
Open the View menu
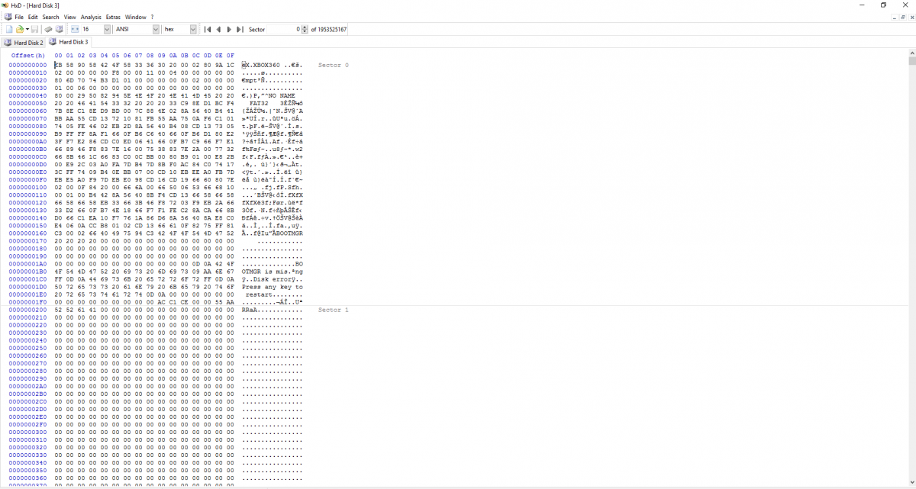point(70,17)
